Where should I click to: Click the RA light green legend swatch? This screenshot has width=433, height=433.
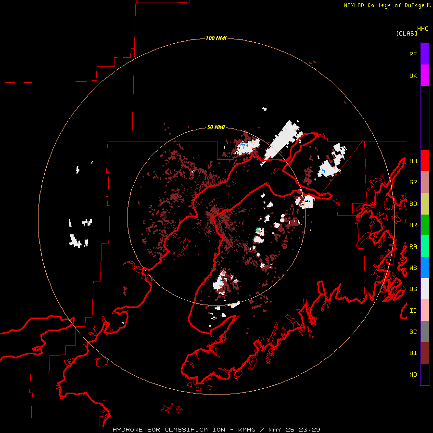tap(425, 246)
